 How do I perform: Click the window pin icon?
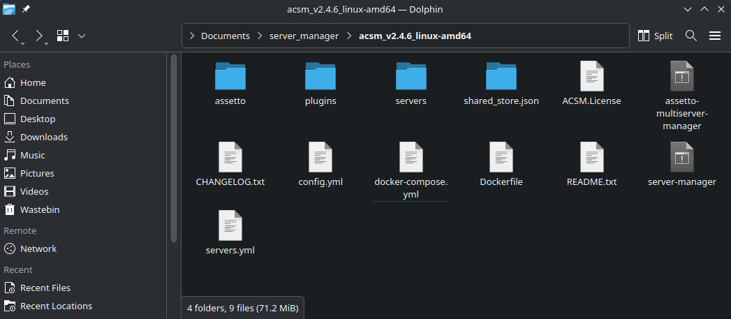click(x=26, y=9)
